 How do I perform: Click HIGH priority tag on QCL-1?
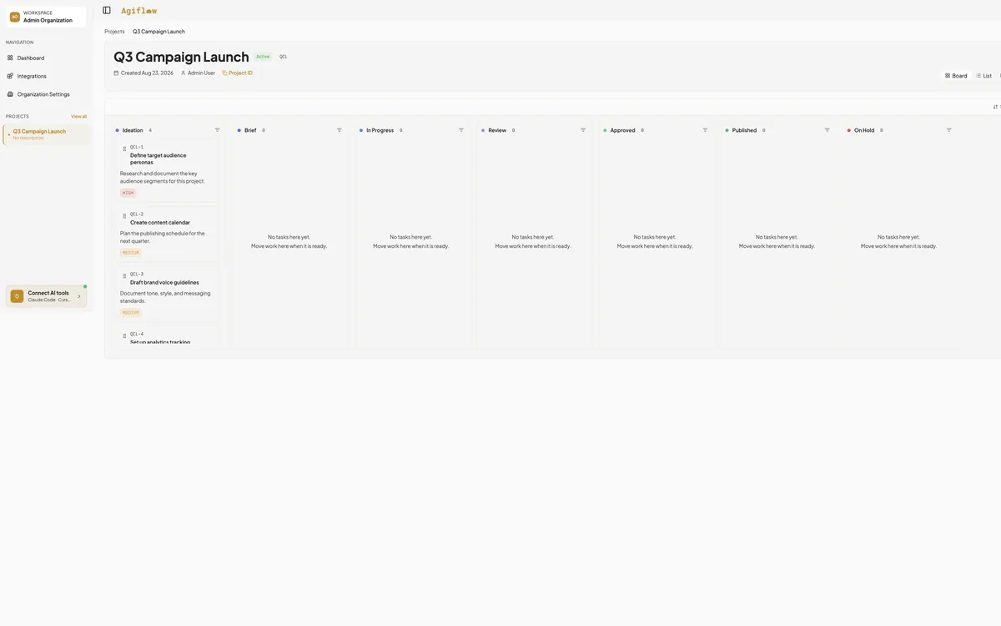pos(128,193)
